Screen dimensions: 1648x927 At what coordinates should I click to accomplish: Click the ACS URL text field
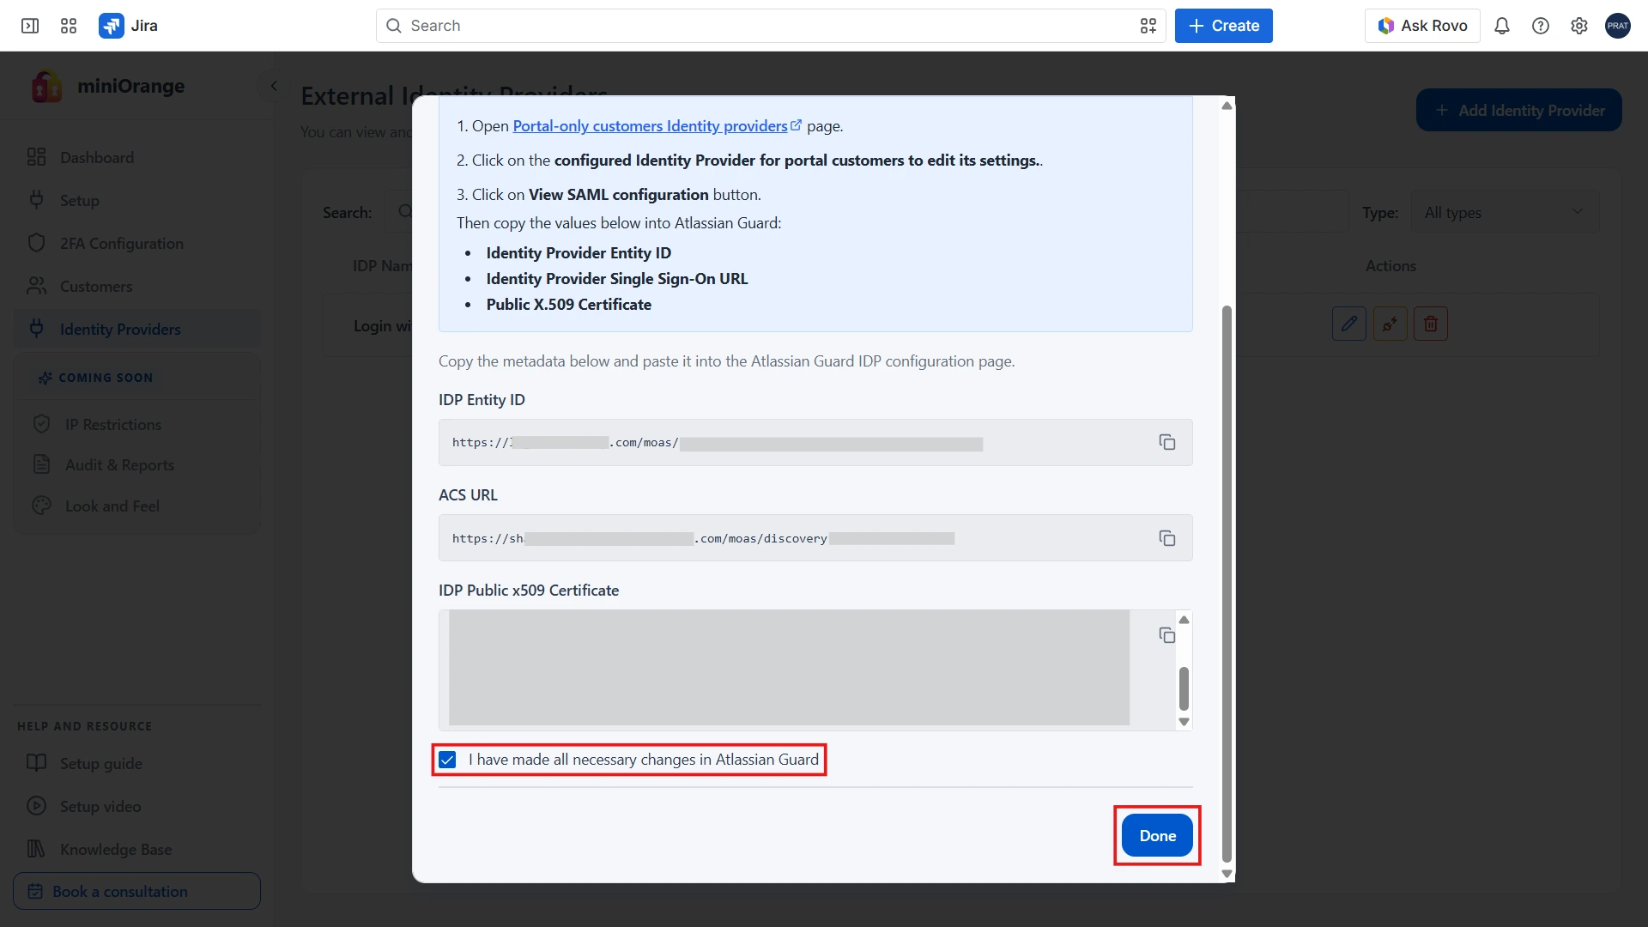click(815, 538)
